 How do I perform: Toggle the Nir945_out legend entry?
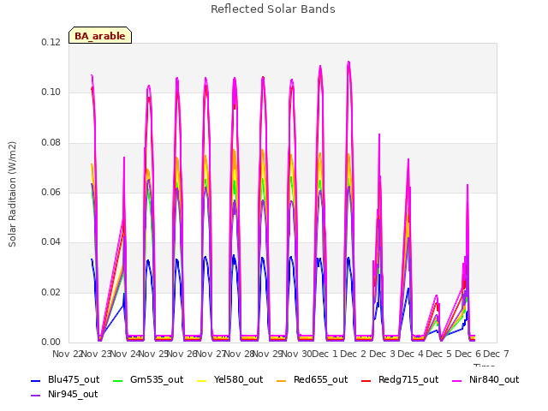pos(64,394)
